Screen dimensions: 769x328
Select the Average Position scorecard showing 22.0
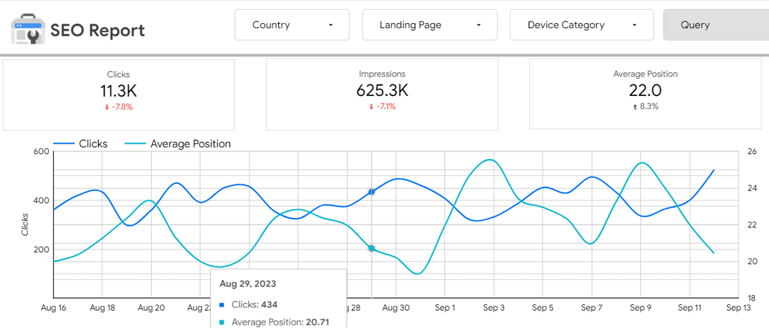tap(645, 95)
